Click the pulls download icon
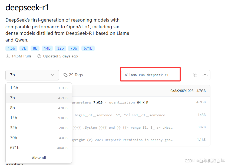228x165 pixels. 8,56
